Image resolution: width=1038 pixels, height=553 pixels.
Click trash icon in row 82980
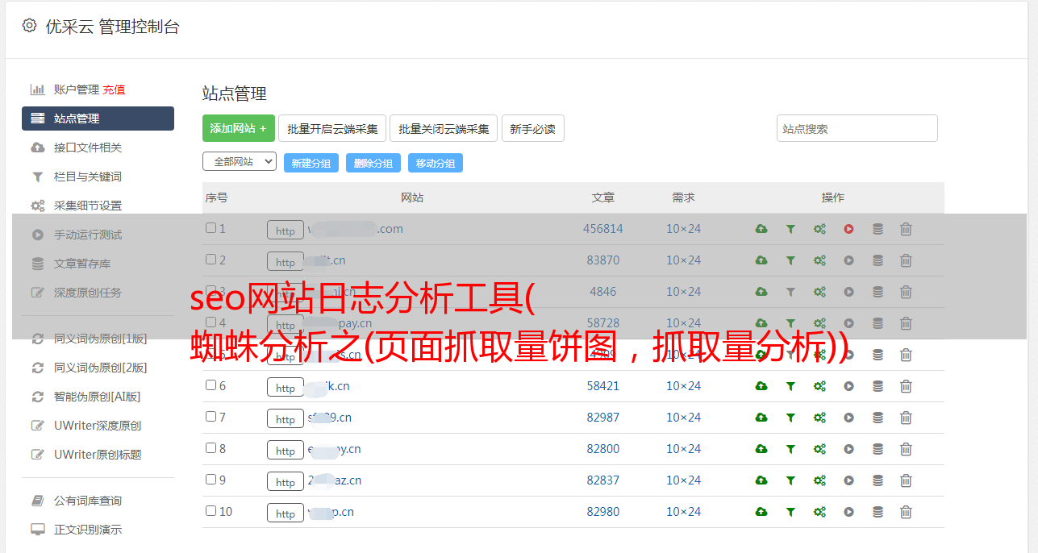[x=906, y=512]
